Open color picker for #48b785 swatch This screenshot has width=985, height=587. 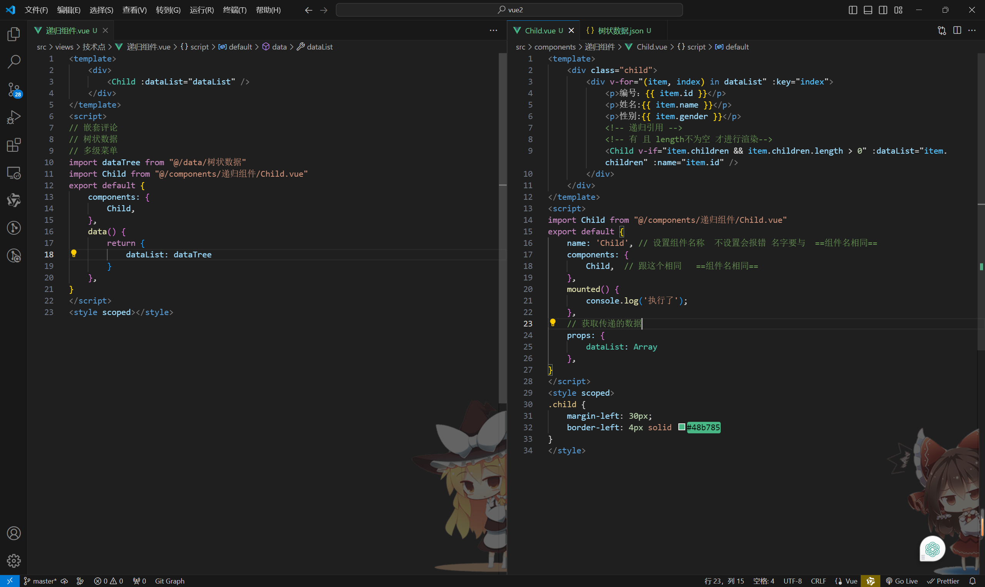coord(682,427)
